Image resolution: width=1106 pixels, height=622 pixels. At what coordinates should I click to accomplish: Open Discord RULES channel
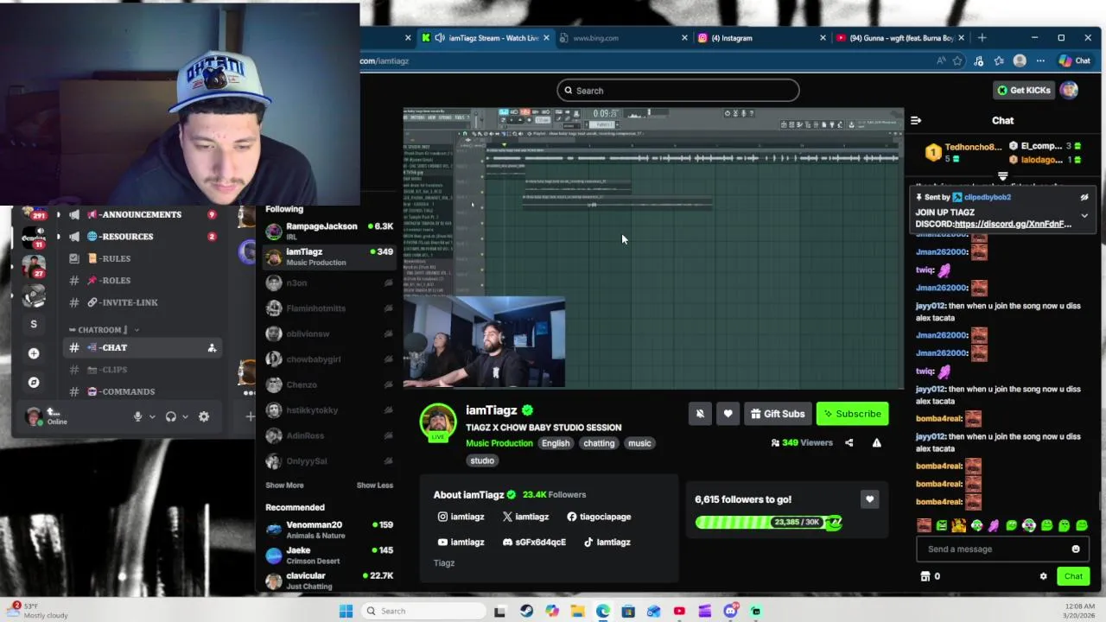[143, 258]
